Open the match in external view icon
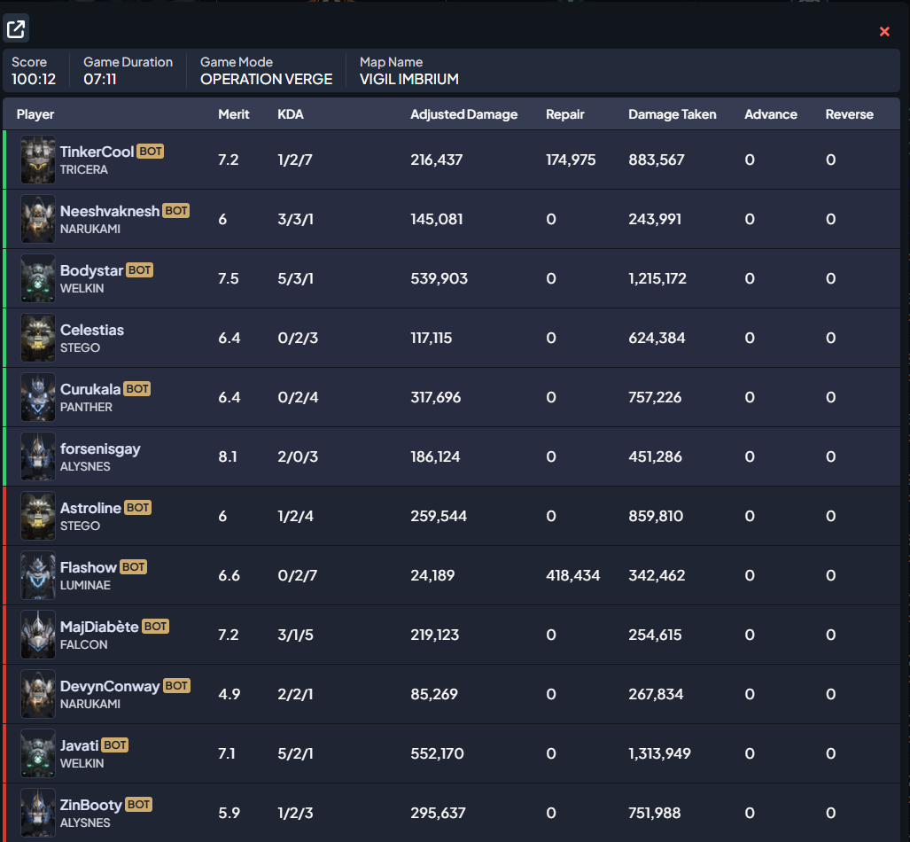 pyautogui.click(x=16, y=28)
